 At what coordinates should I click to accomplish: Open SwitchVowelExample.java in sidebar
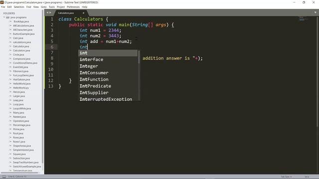tap(27, 167)
